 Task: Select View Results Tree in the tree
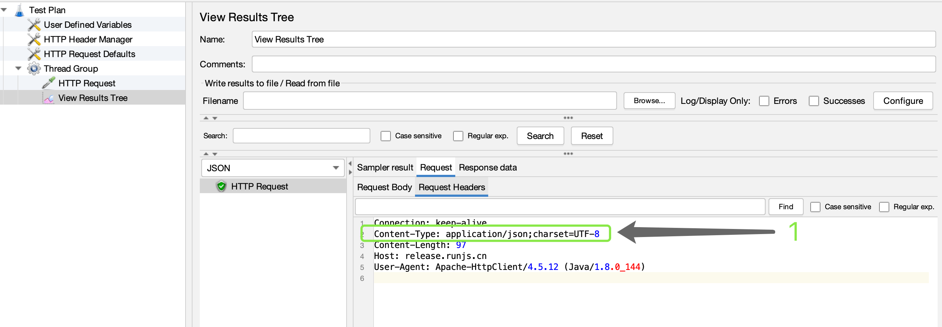93,98
